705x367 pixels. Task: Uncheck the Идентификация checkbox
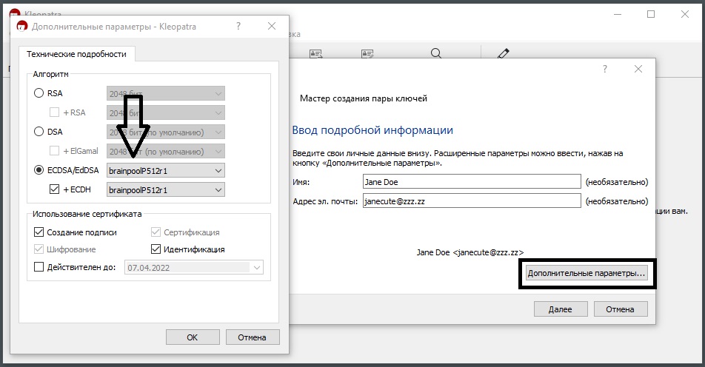(156, 249)
